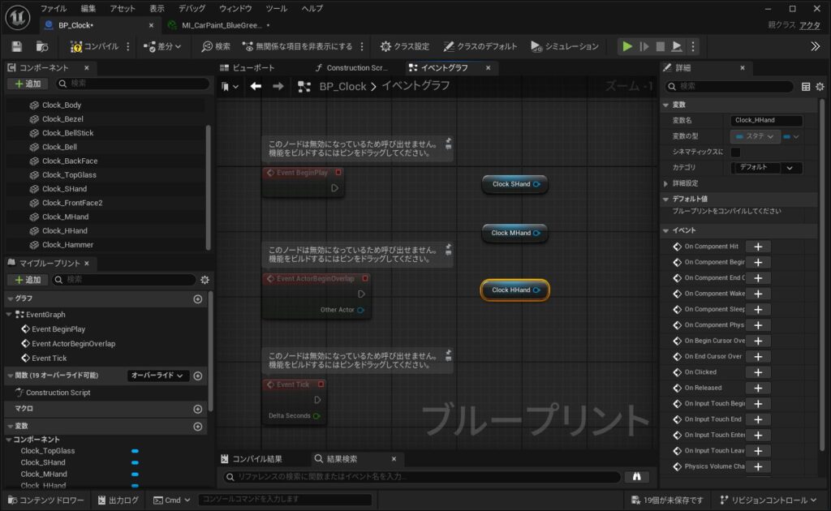Toggle the Cinematics checkbox in Details

(735, 152)
